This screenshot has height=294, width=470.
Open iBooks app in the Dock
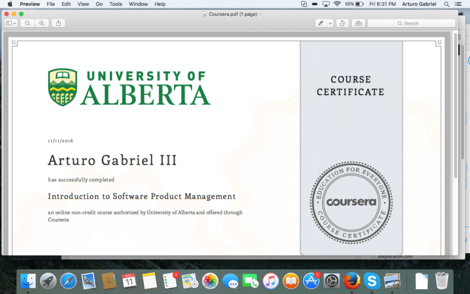pyautogui.click(x=291, y=281)
